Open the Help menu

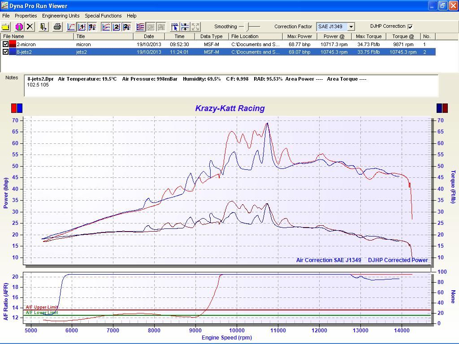(131, 16)
